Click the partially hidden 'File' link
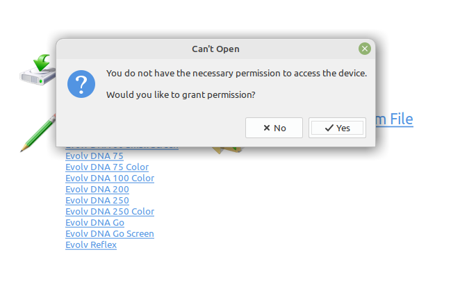This screenshot has height=284, width=460. coord(395,119)
